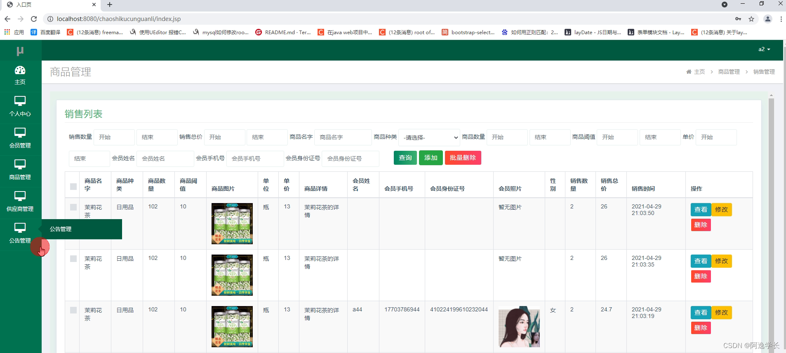Screen dimensions: 786x353
Task: Click 修改 for the a44 sale
Action: click(722, 313)
